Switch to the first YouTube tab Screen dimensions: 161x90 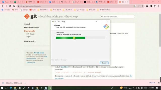click(x=42, y=2)
